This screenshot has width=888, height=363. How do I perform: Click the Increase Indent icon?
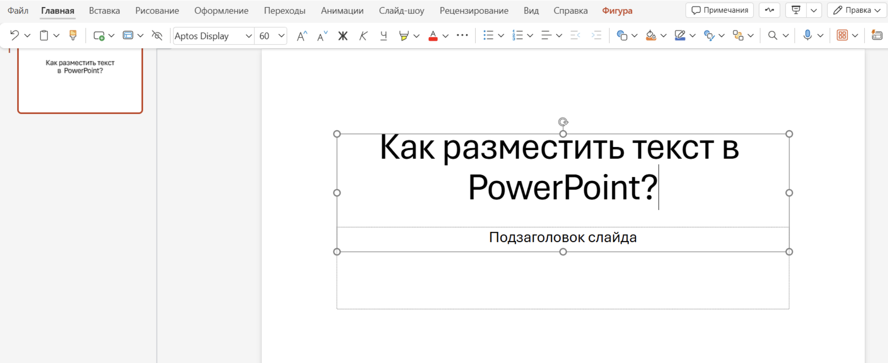click(x=596, y=35)
